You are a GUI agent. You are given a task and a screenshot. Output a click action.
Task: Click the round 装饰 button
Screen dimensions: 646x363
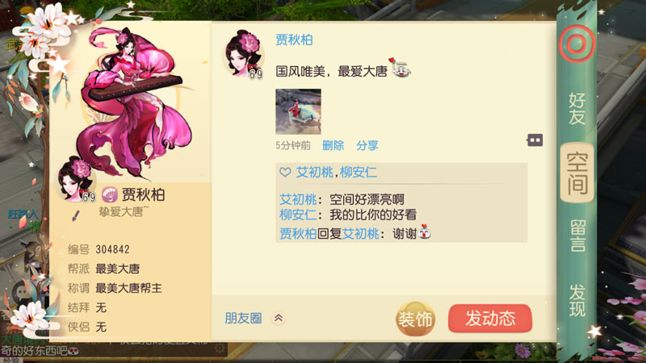point(415,319)
